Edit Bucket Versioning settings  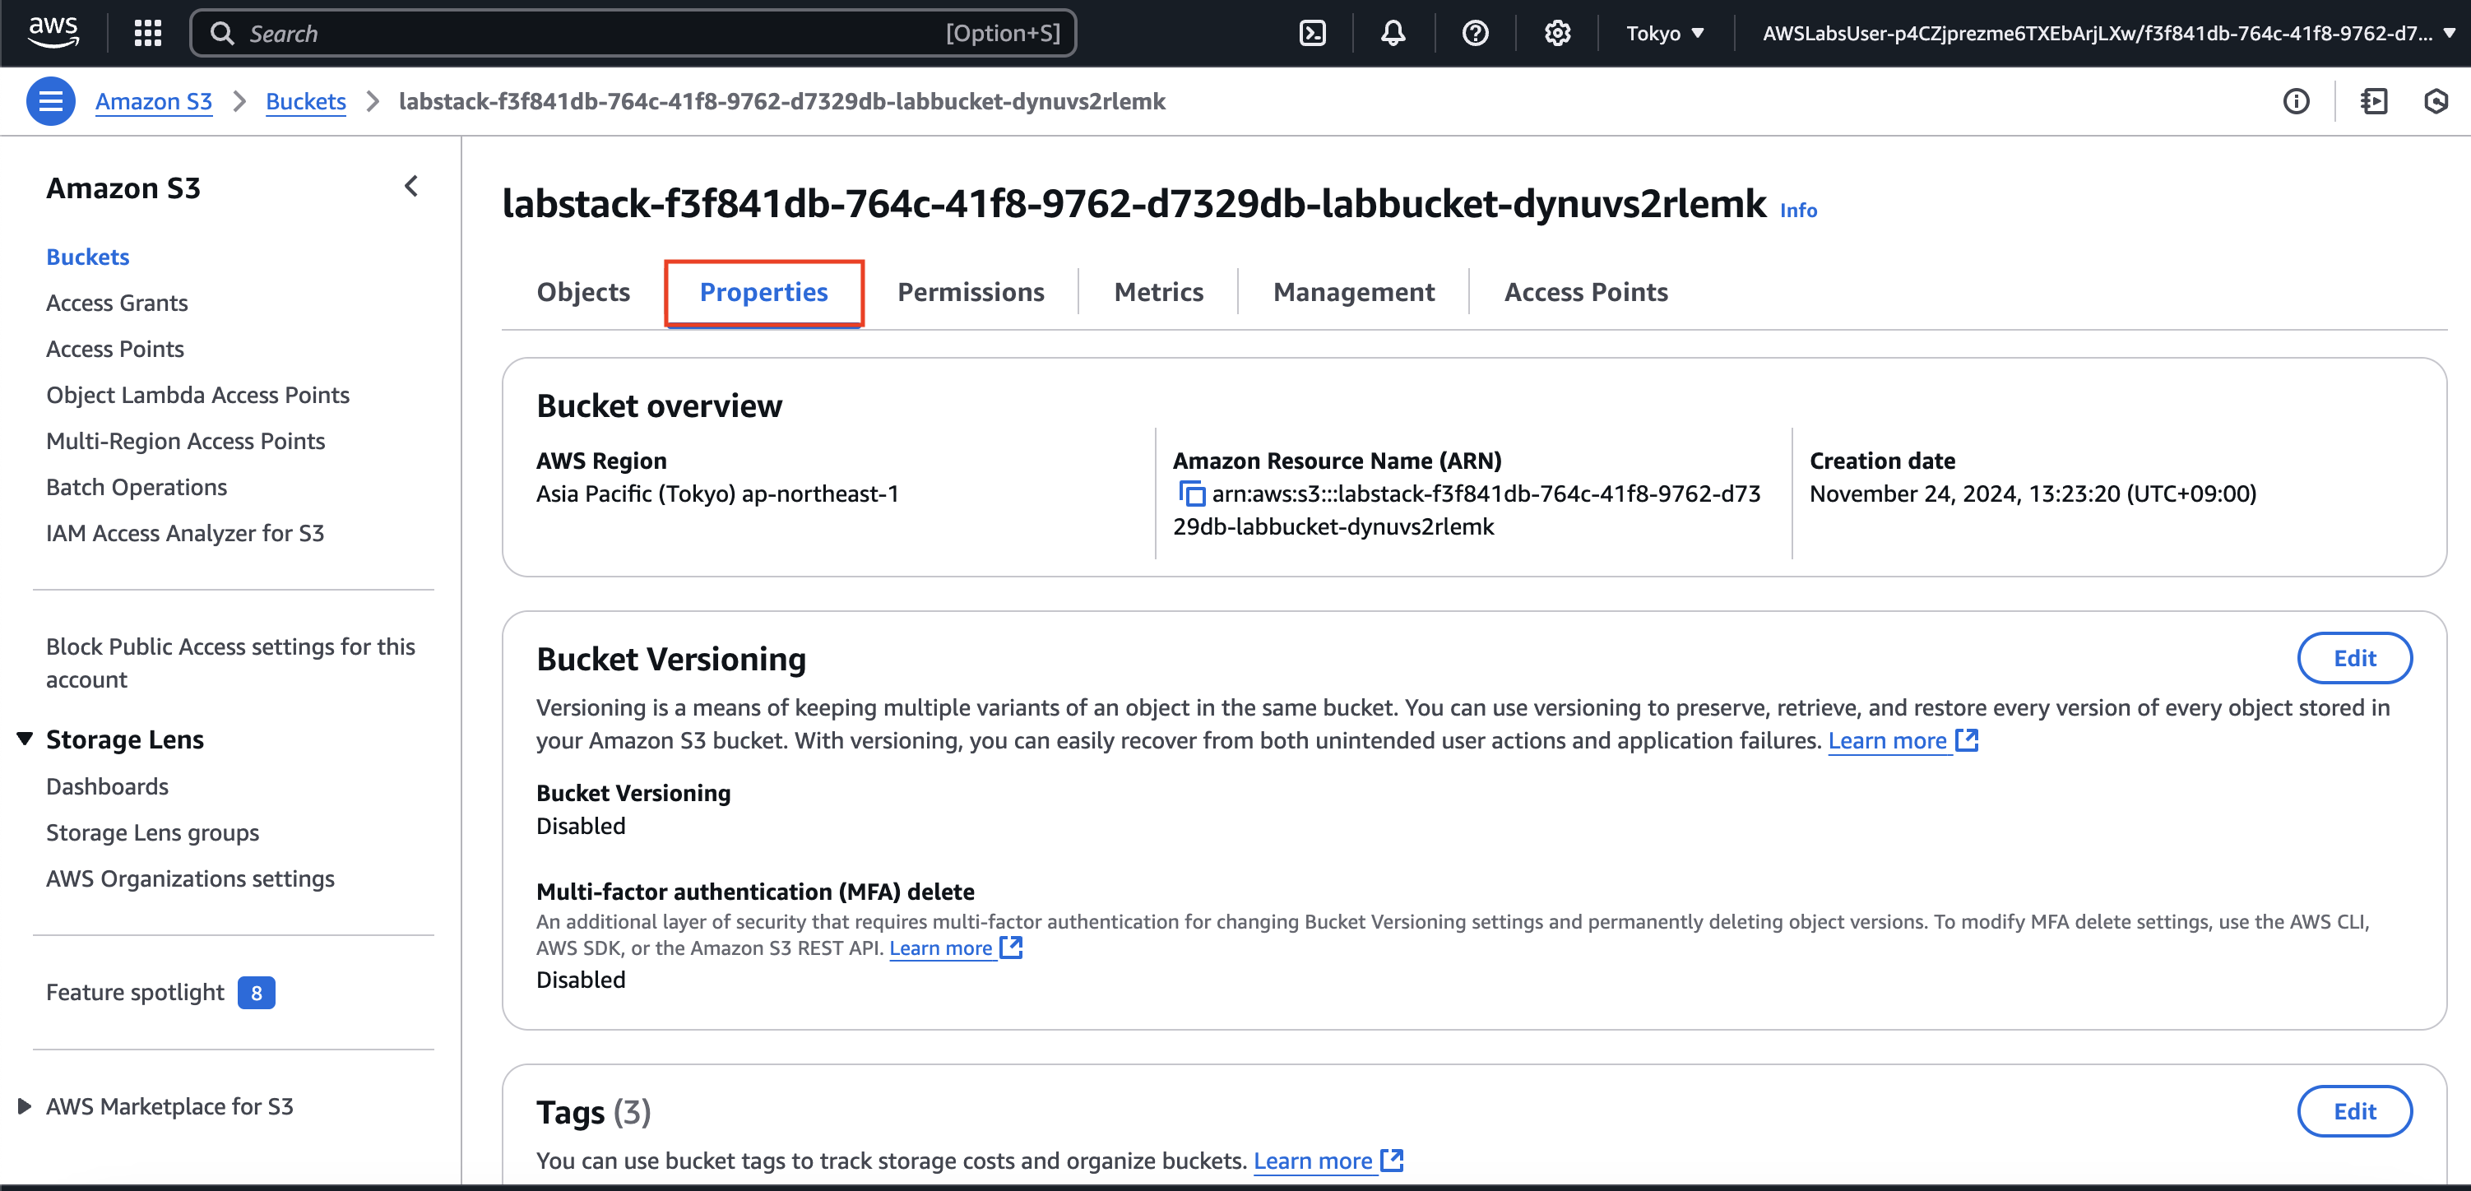[x=2354, y=658]
